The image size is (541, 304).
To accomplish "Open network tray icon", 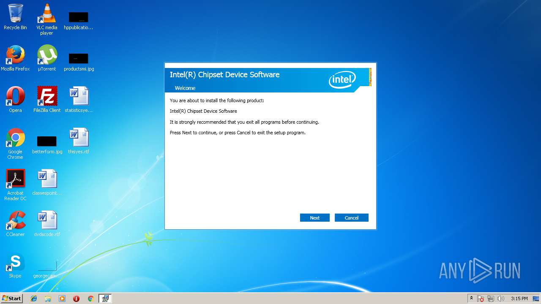I will coord(491,299).
